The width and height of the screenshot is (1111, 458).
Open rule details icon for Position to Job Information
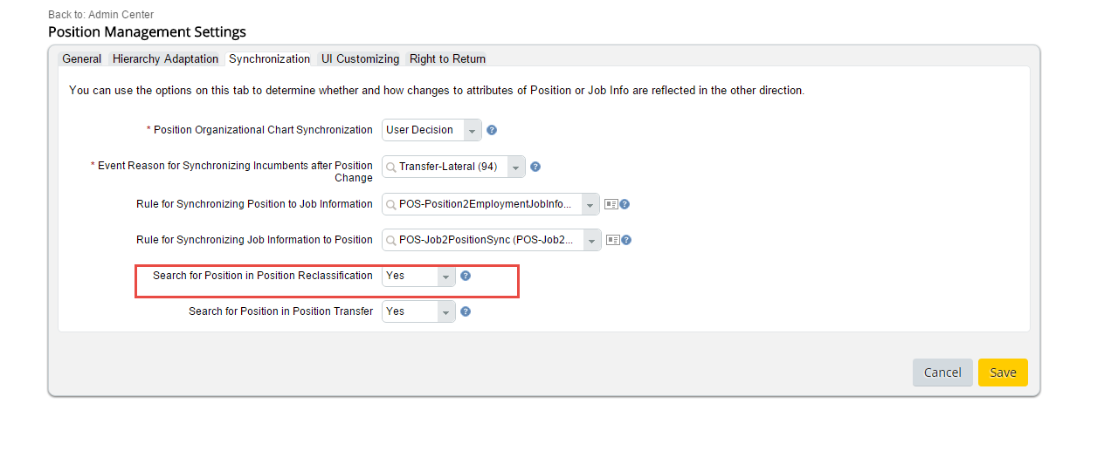[611, 204]
